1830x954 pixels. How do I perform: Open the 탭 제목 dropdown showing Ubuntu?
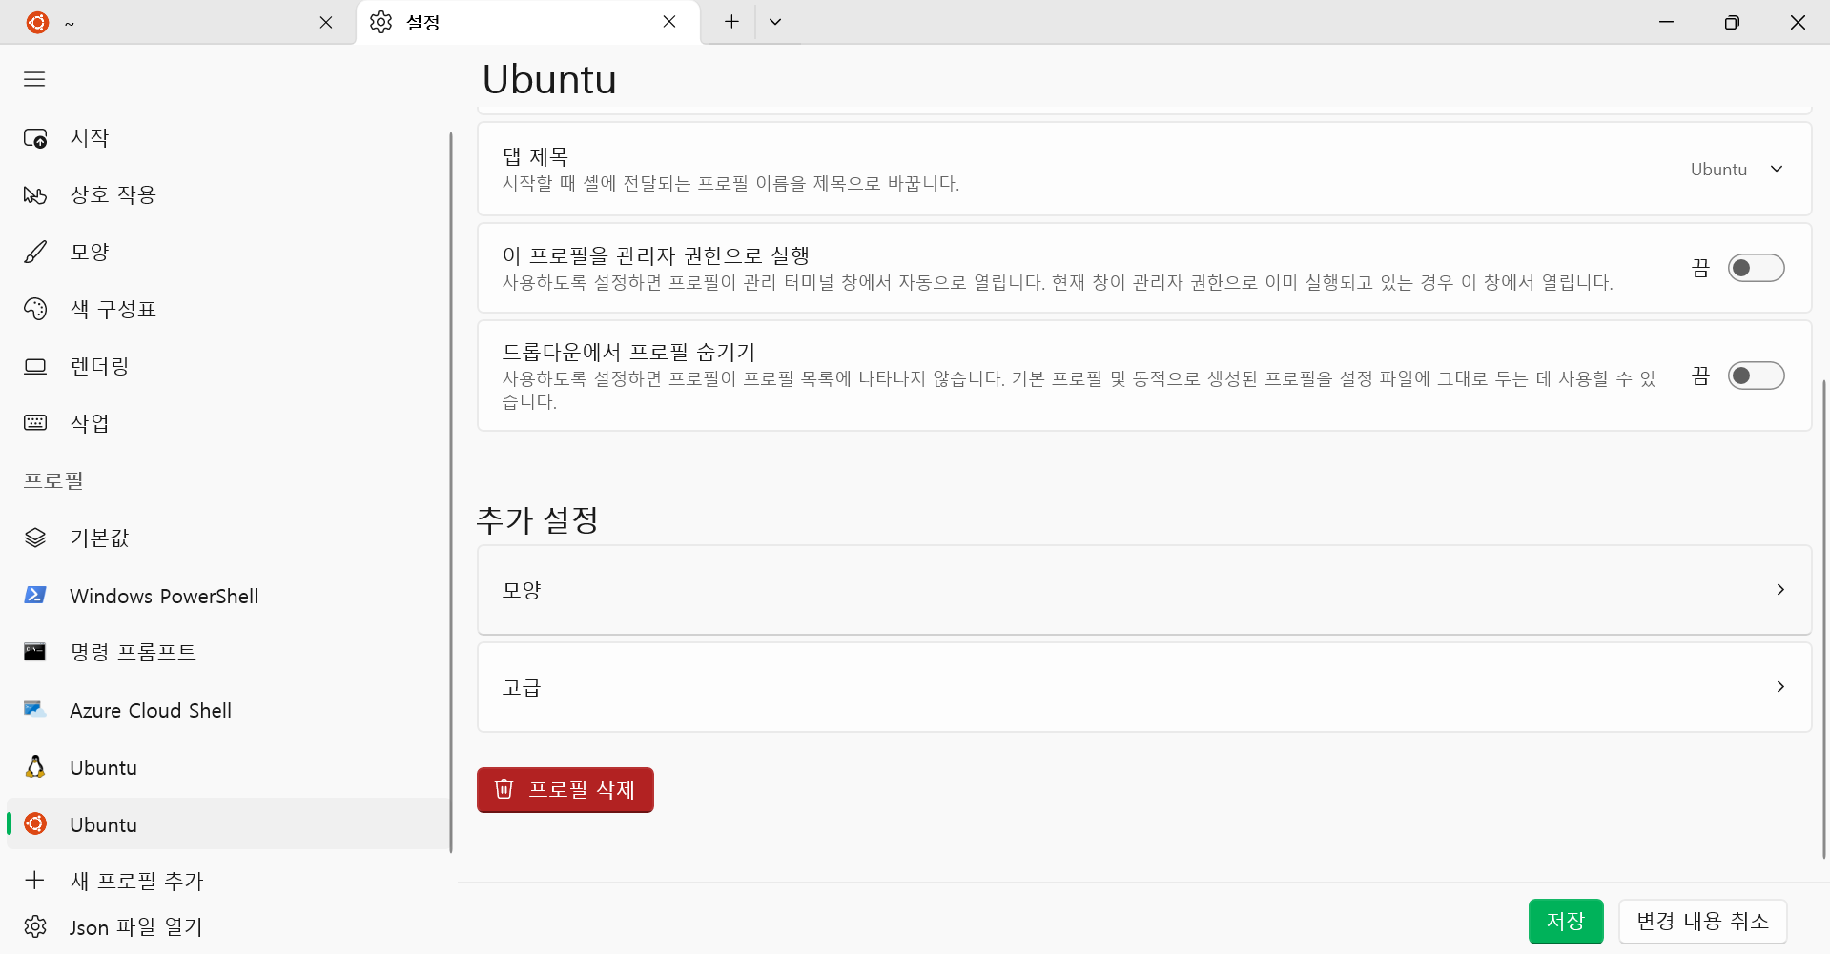tap(1737, 170)
